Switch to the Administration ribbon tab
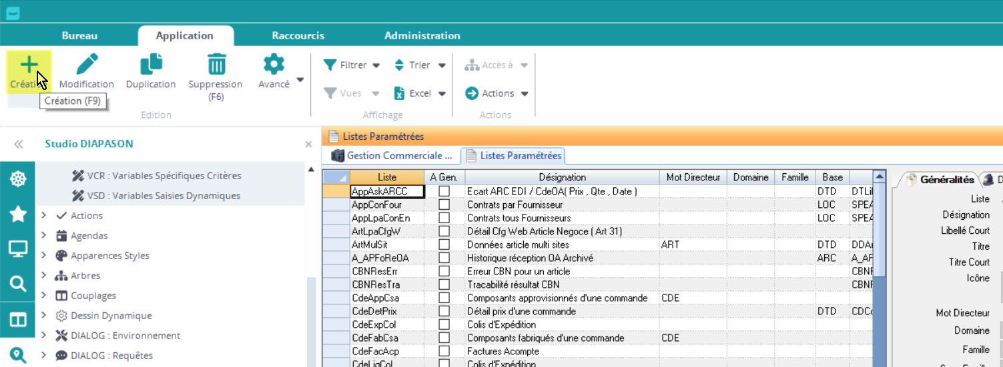 click(x=422, y=36)
